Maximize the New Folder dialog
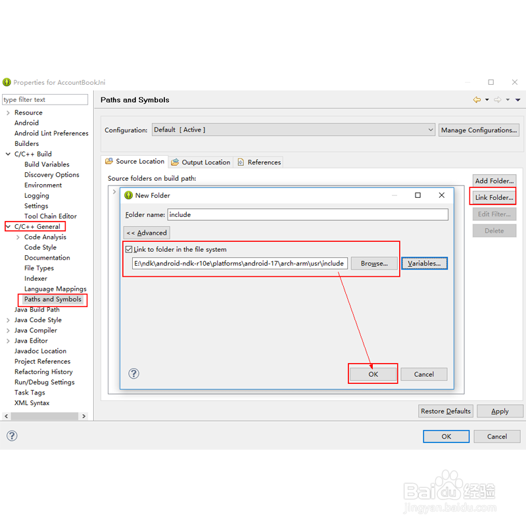This screenshot has height=526, width=526. point(418,195)
